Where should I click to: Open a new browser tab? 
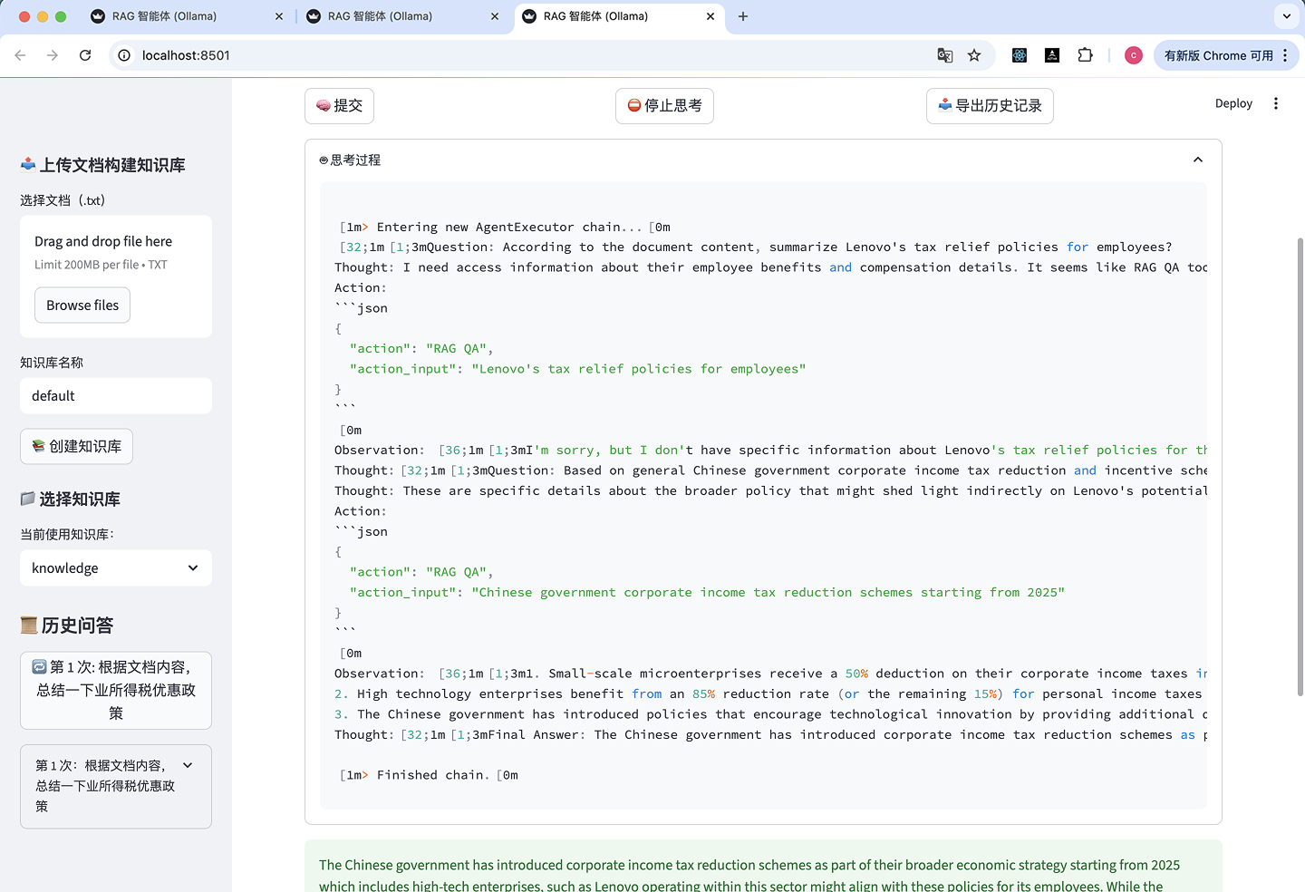pos(743,16)
